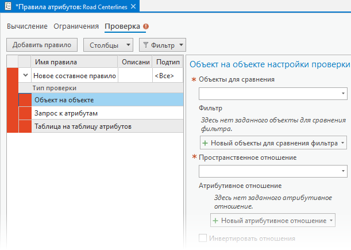Switch to the Ограничения tab
The width and height of the screenshot is (351, 250).
pos(76,26)
